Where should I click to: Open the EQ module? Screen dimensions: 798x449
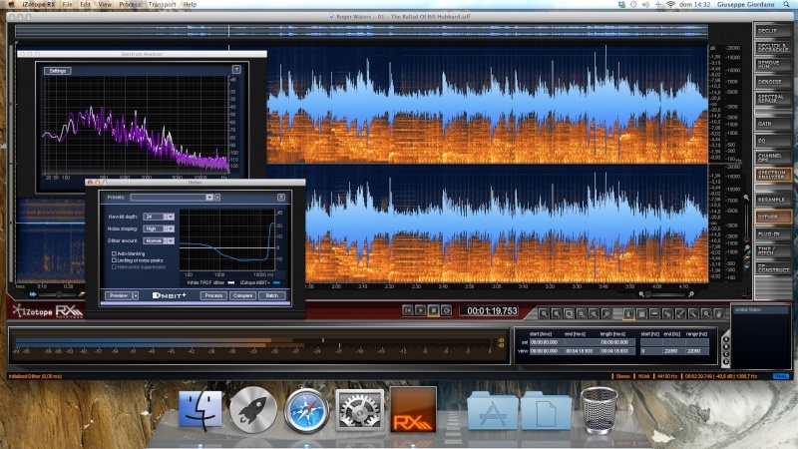[x=773, y=141]
